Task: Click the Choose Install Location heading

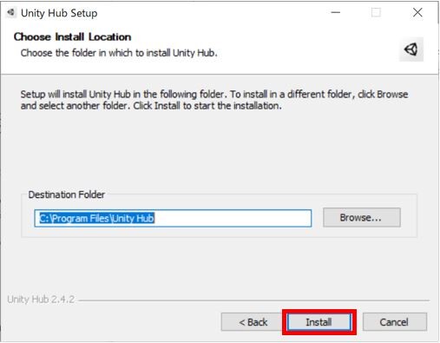Action: pyautogui.click(x=72, y=36)
